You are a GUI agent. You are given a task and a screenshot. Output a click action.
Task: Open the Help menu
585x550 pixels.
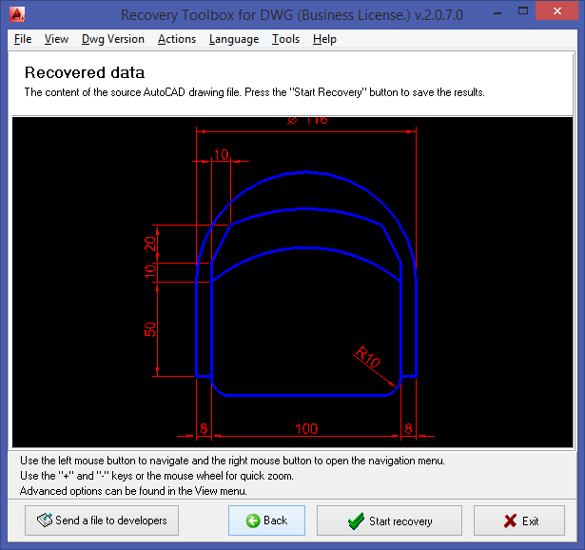[324, 39]
